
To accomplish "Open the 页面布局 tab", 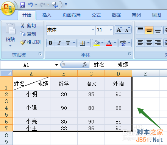I will coord(72,15).
